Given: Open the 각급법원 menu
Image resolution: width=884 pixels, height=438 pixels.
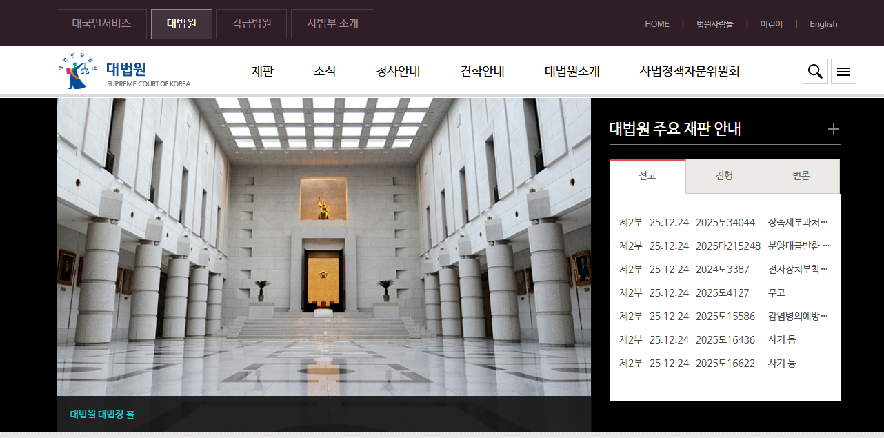Looking at the screenshot, I should [251, 23].
